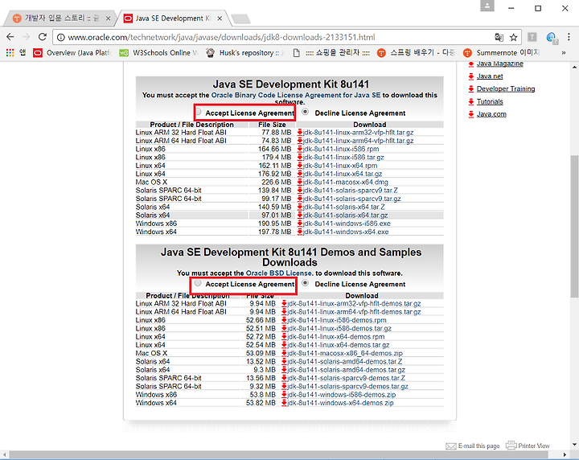Screen dimensions: 579x460
Task: Show hidden bookmarks with the overflow chevron
Action: coord(564,53)
